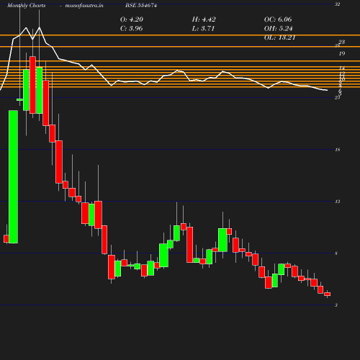Click the orange level label 19

point(342,53)
